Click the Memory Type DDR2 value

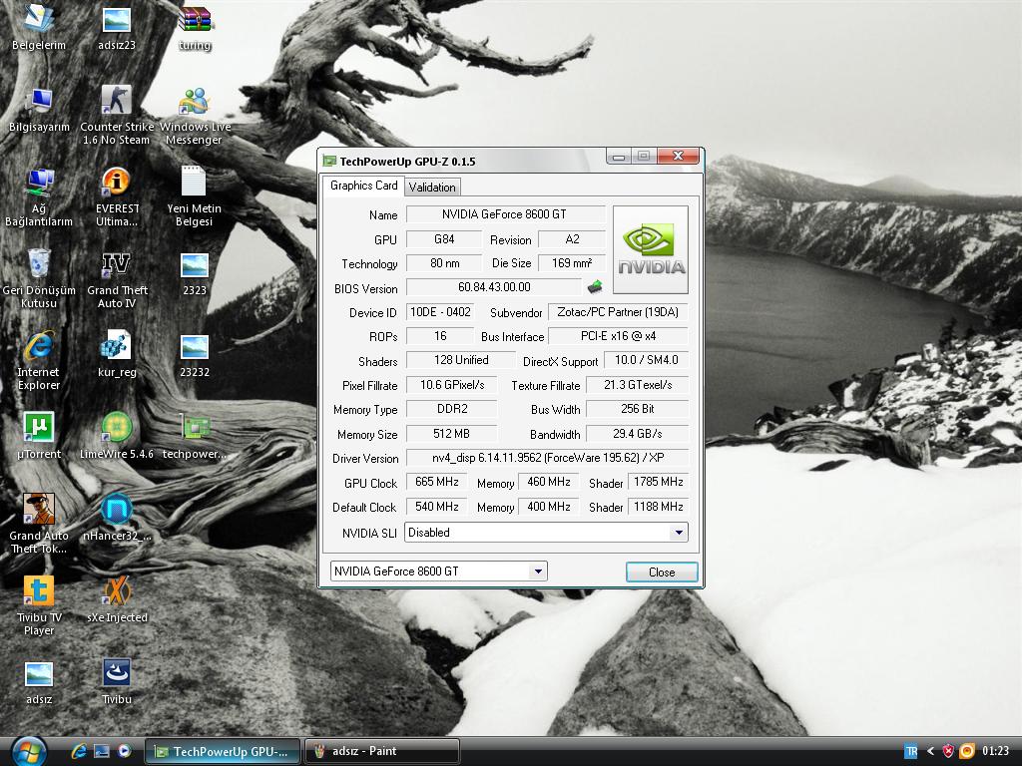pos(452,409)
